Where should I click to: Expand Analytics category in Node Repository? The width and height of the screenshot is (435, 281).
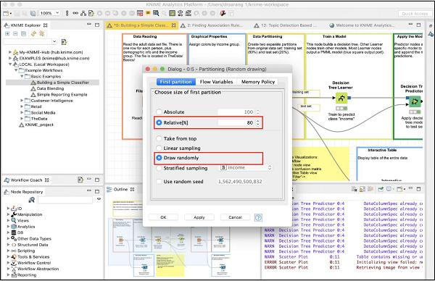point(8,227)
